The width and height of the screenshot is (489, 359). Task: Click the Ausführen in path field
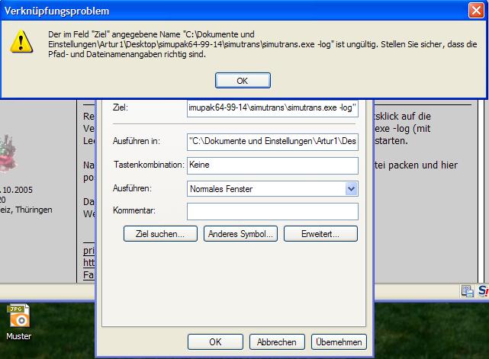click(272, 141)
